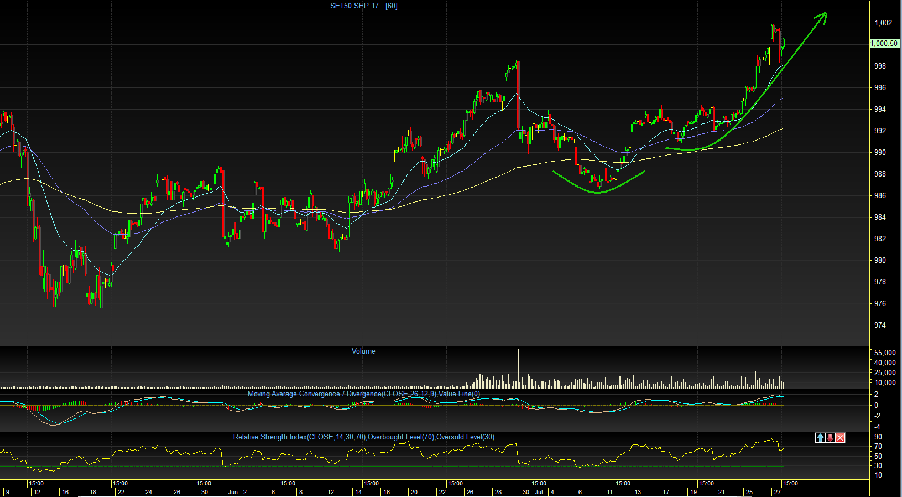
Task: Click the SET50 SEP 17 [60] chart title
Action: pyautogui.click(x=364, y=6)
